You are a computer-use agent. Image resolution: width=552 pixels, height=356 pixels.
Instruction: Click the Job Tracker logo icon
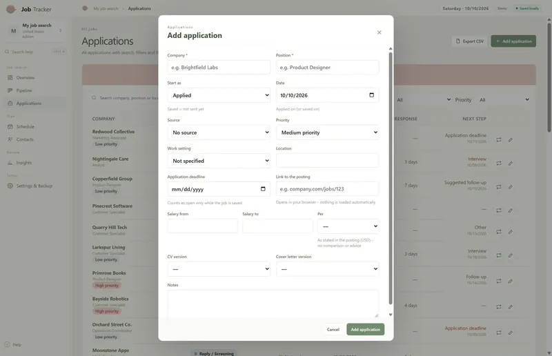[11, 9]
